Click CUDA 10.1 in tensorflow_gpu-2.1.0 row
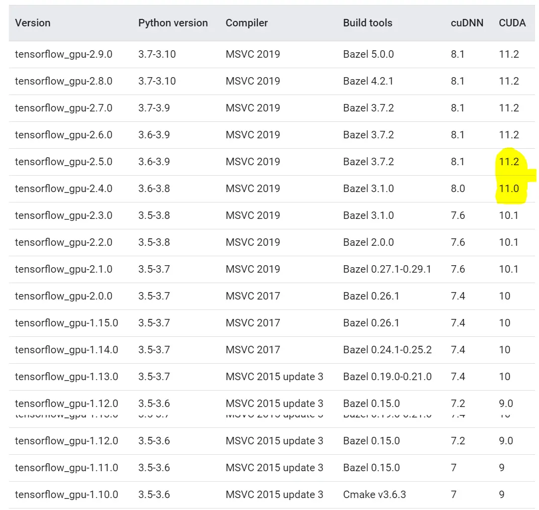Viewport: 539px width, 510px height. pos(509,269)
